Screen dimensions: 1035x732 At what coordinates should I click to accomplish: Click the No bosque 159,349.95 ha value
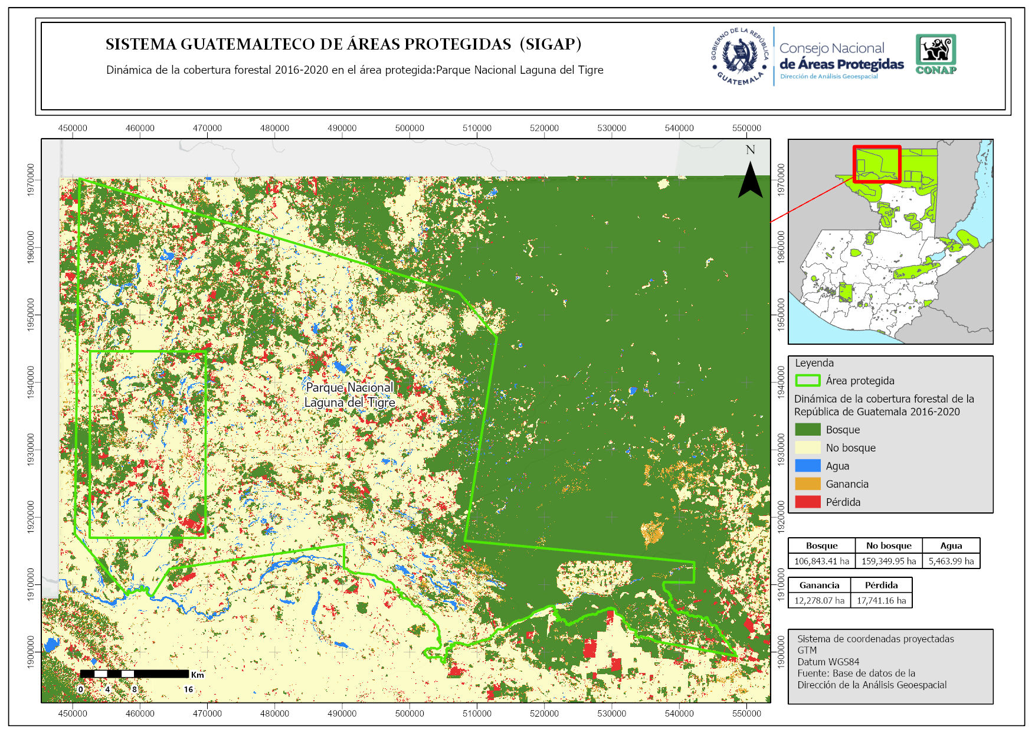(x=889, y=561)
